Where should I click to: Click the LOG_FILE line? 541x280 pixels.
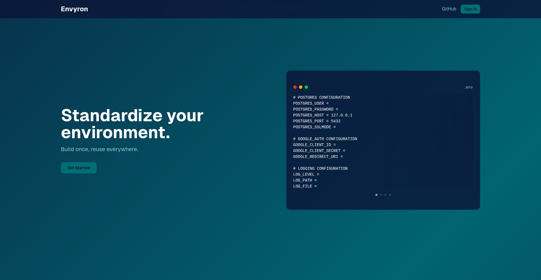pos(305,186)
